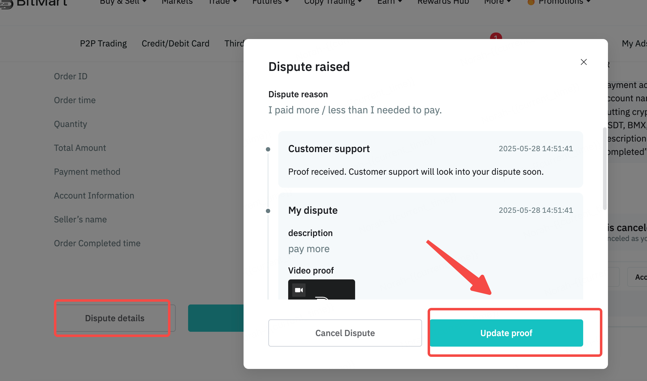Open the Earn dropdown arrow
This screenshot has height=381, width=647.
click(x=400, y=2)
